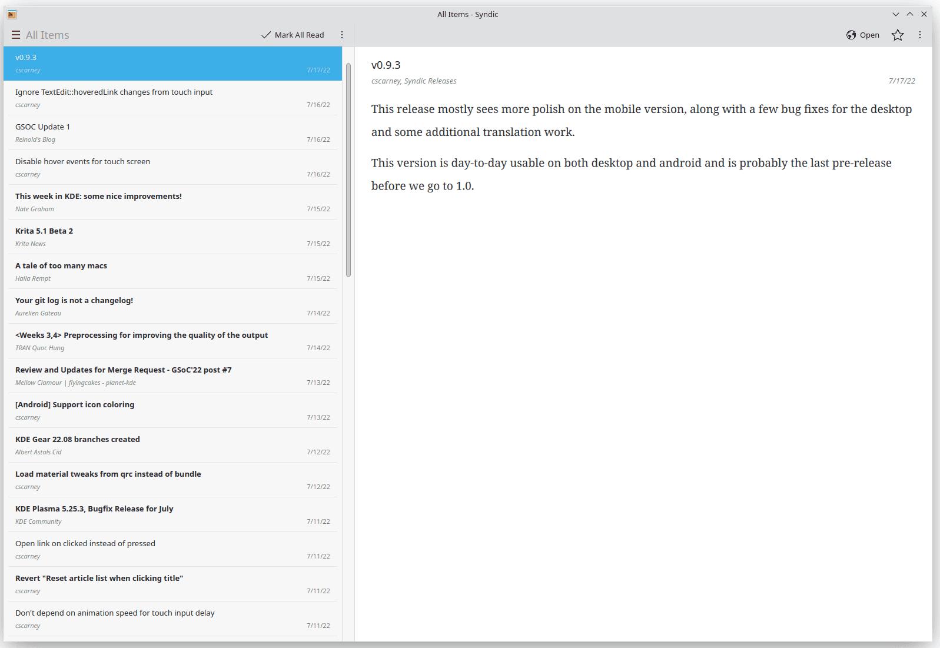The width and height of the screenshot is (940, 648).
Task: Open '[Android] Support icon coloring'
Action: coord(172,411)
